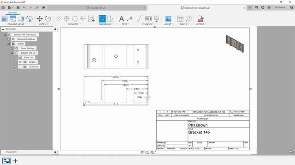Collapse the Sheet1 node
This screenshot has height=165, width=295.
point(8,44)
